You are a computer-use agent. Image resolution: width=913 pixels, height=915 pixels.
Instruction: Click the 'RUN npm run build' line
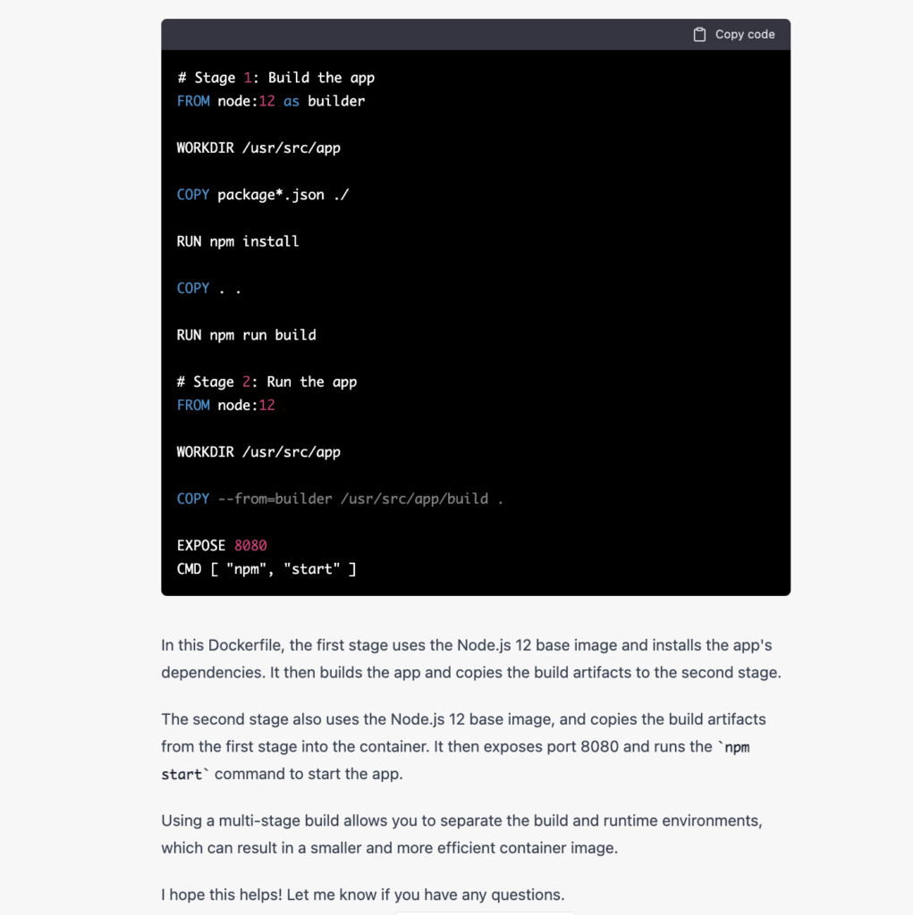(247, 335)
